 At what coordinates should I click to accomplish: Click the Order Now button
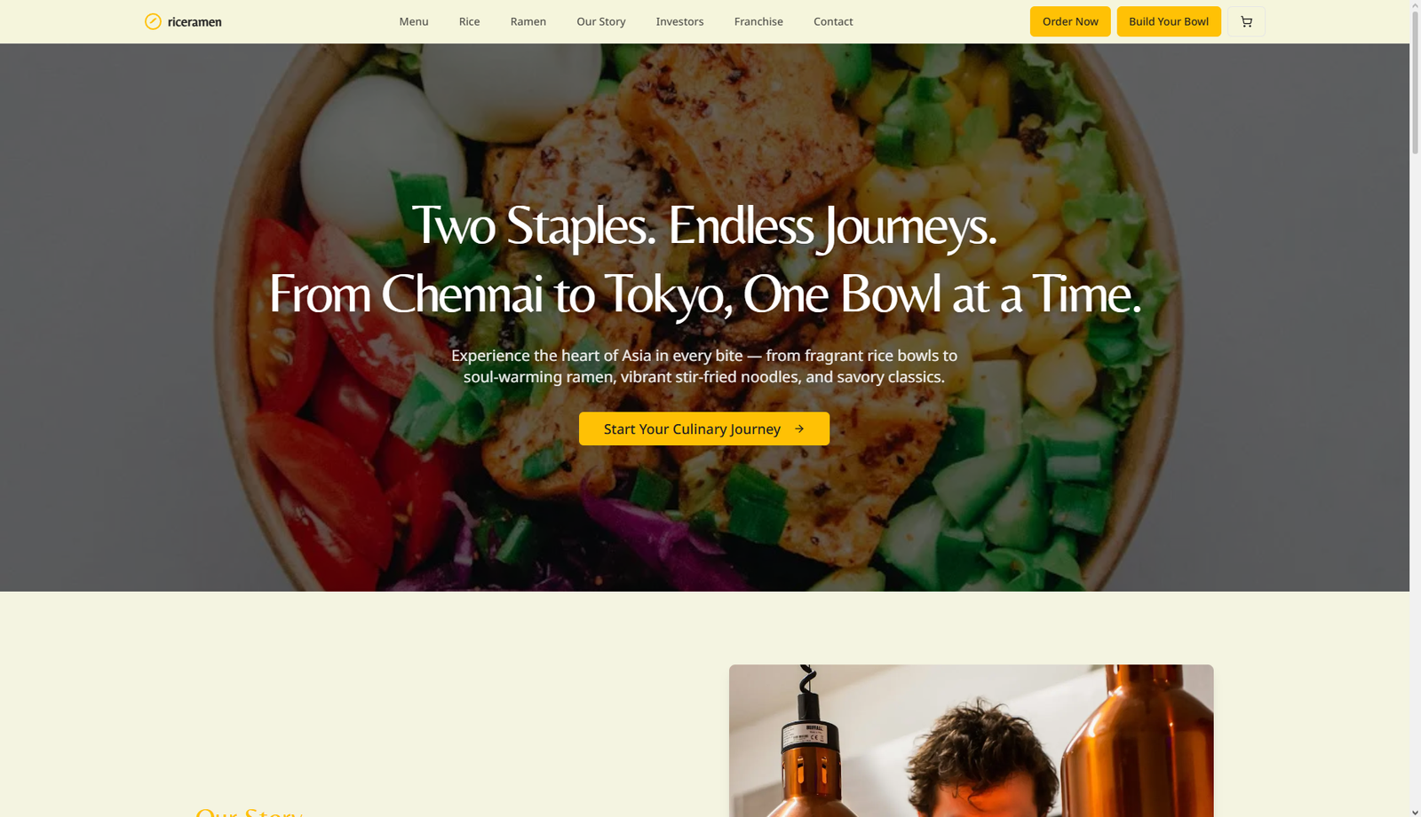click(1070, 21)
